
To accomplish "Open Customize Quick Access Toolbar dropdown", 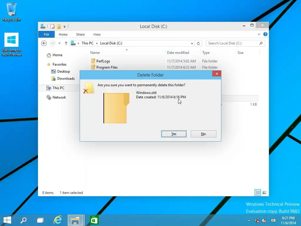I will [x=64, y=26].
